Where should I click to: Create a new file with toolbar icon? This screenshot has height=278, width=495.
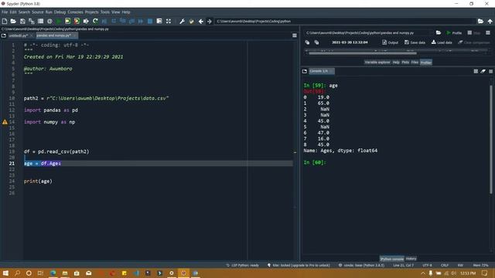[x=5, y=21]
